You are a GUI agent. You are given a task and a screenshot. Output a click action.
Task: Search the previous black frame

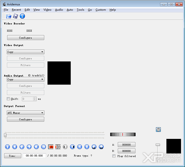65,147
